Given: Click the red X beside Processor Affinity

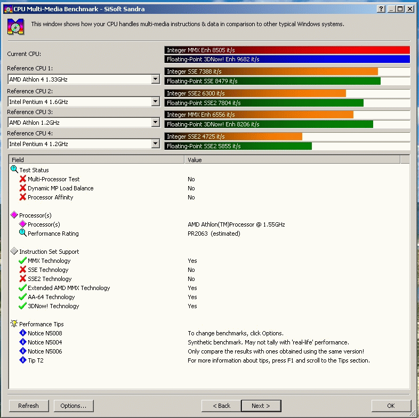Looking at the screenshot, I should 23,197.
